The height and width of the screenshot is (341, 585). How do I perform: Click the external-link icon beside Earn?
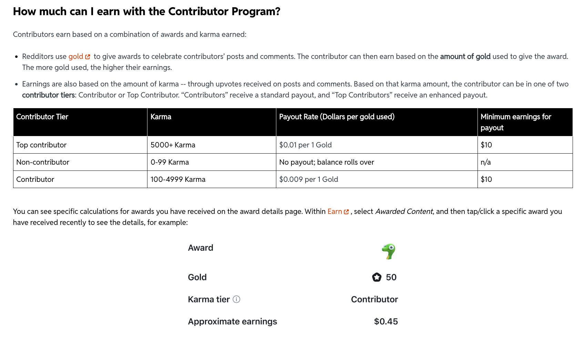[x=346, y=212]
